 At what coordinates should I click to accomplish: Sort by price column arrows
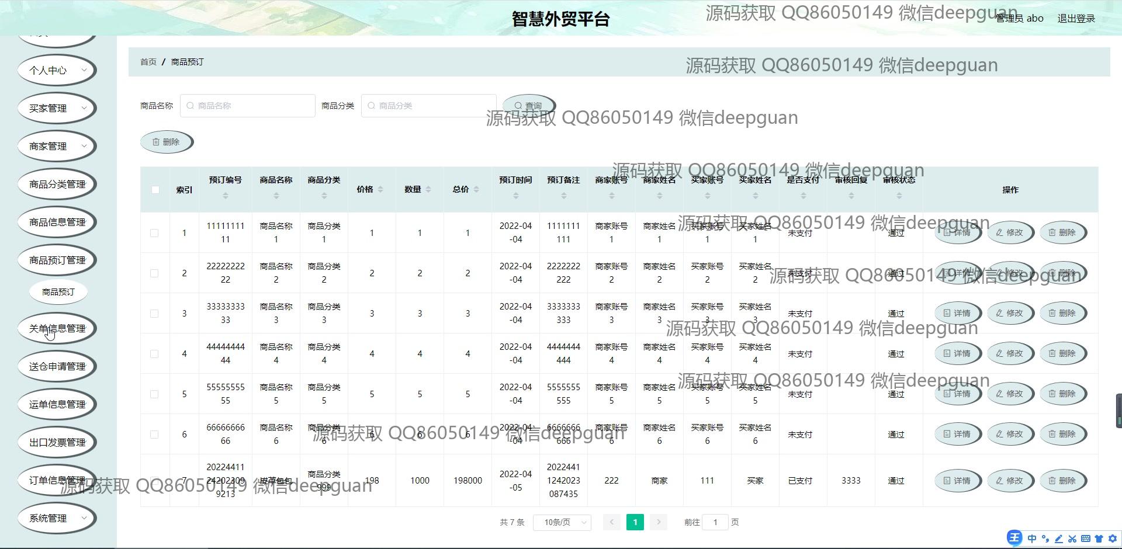click(x=380, y=189)
